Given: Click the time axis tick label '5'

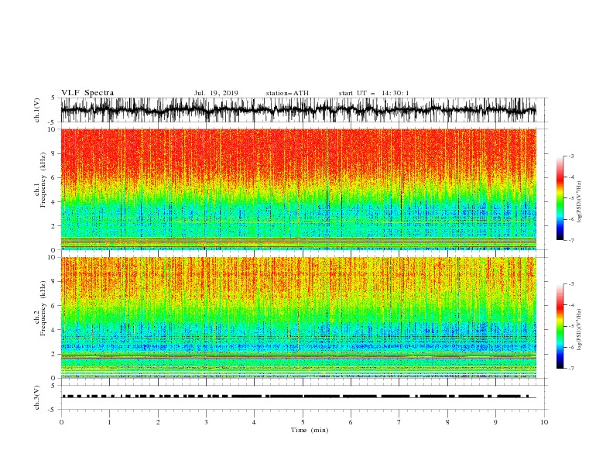Looking at the screenshot, I should click(303, 422).
